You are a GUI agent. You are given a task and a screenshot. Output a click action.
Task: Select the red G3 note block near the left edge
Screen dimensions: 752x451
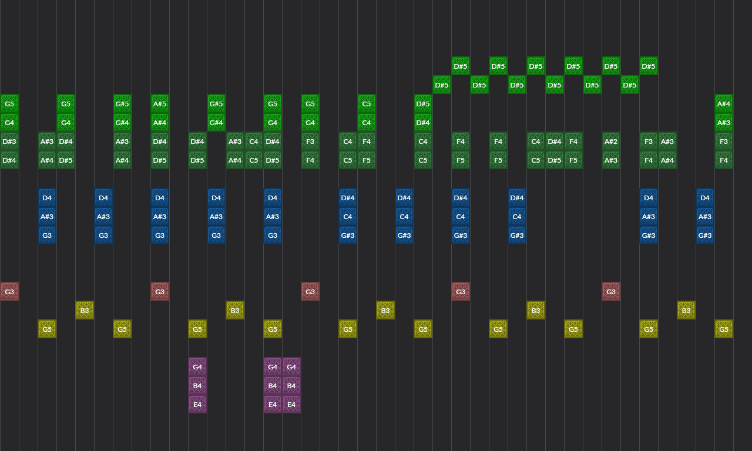pyautogui.click(x=9, y=291)
